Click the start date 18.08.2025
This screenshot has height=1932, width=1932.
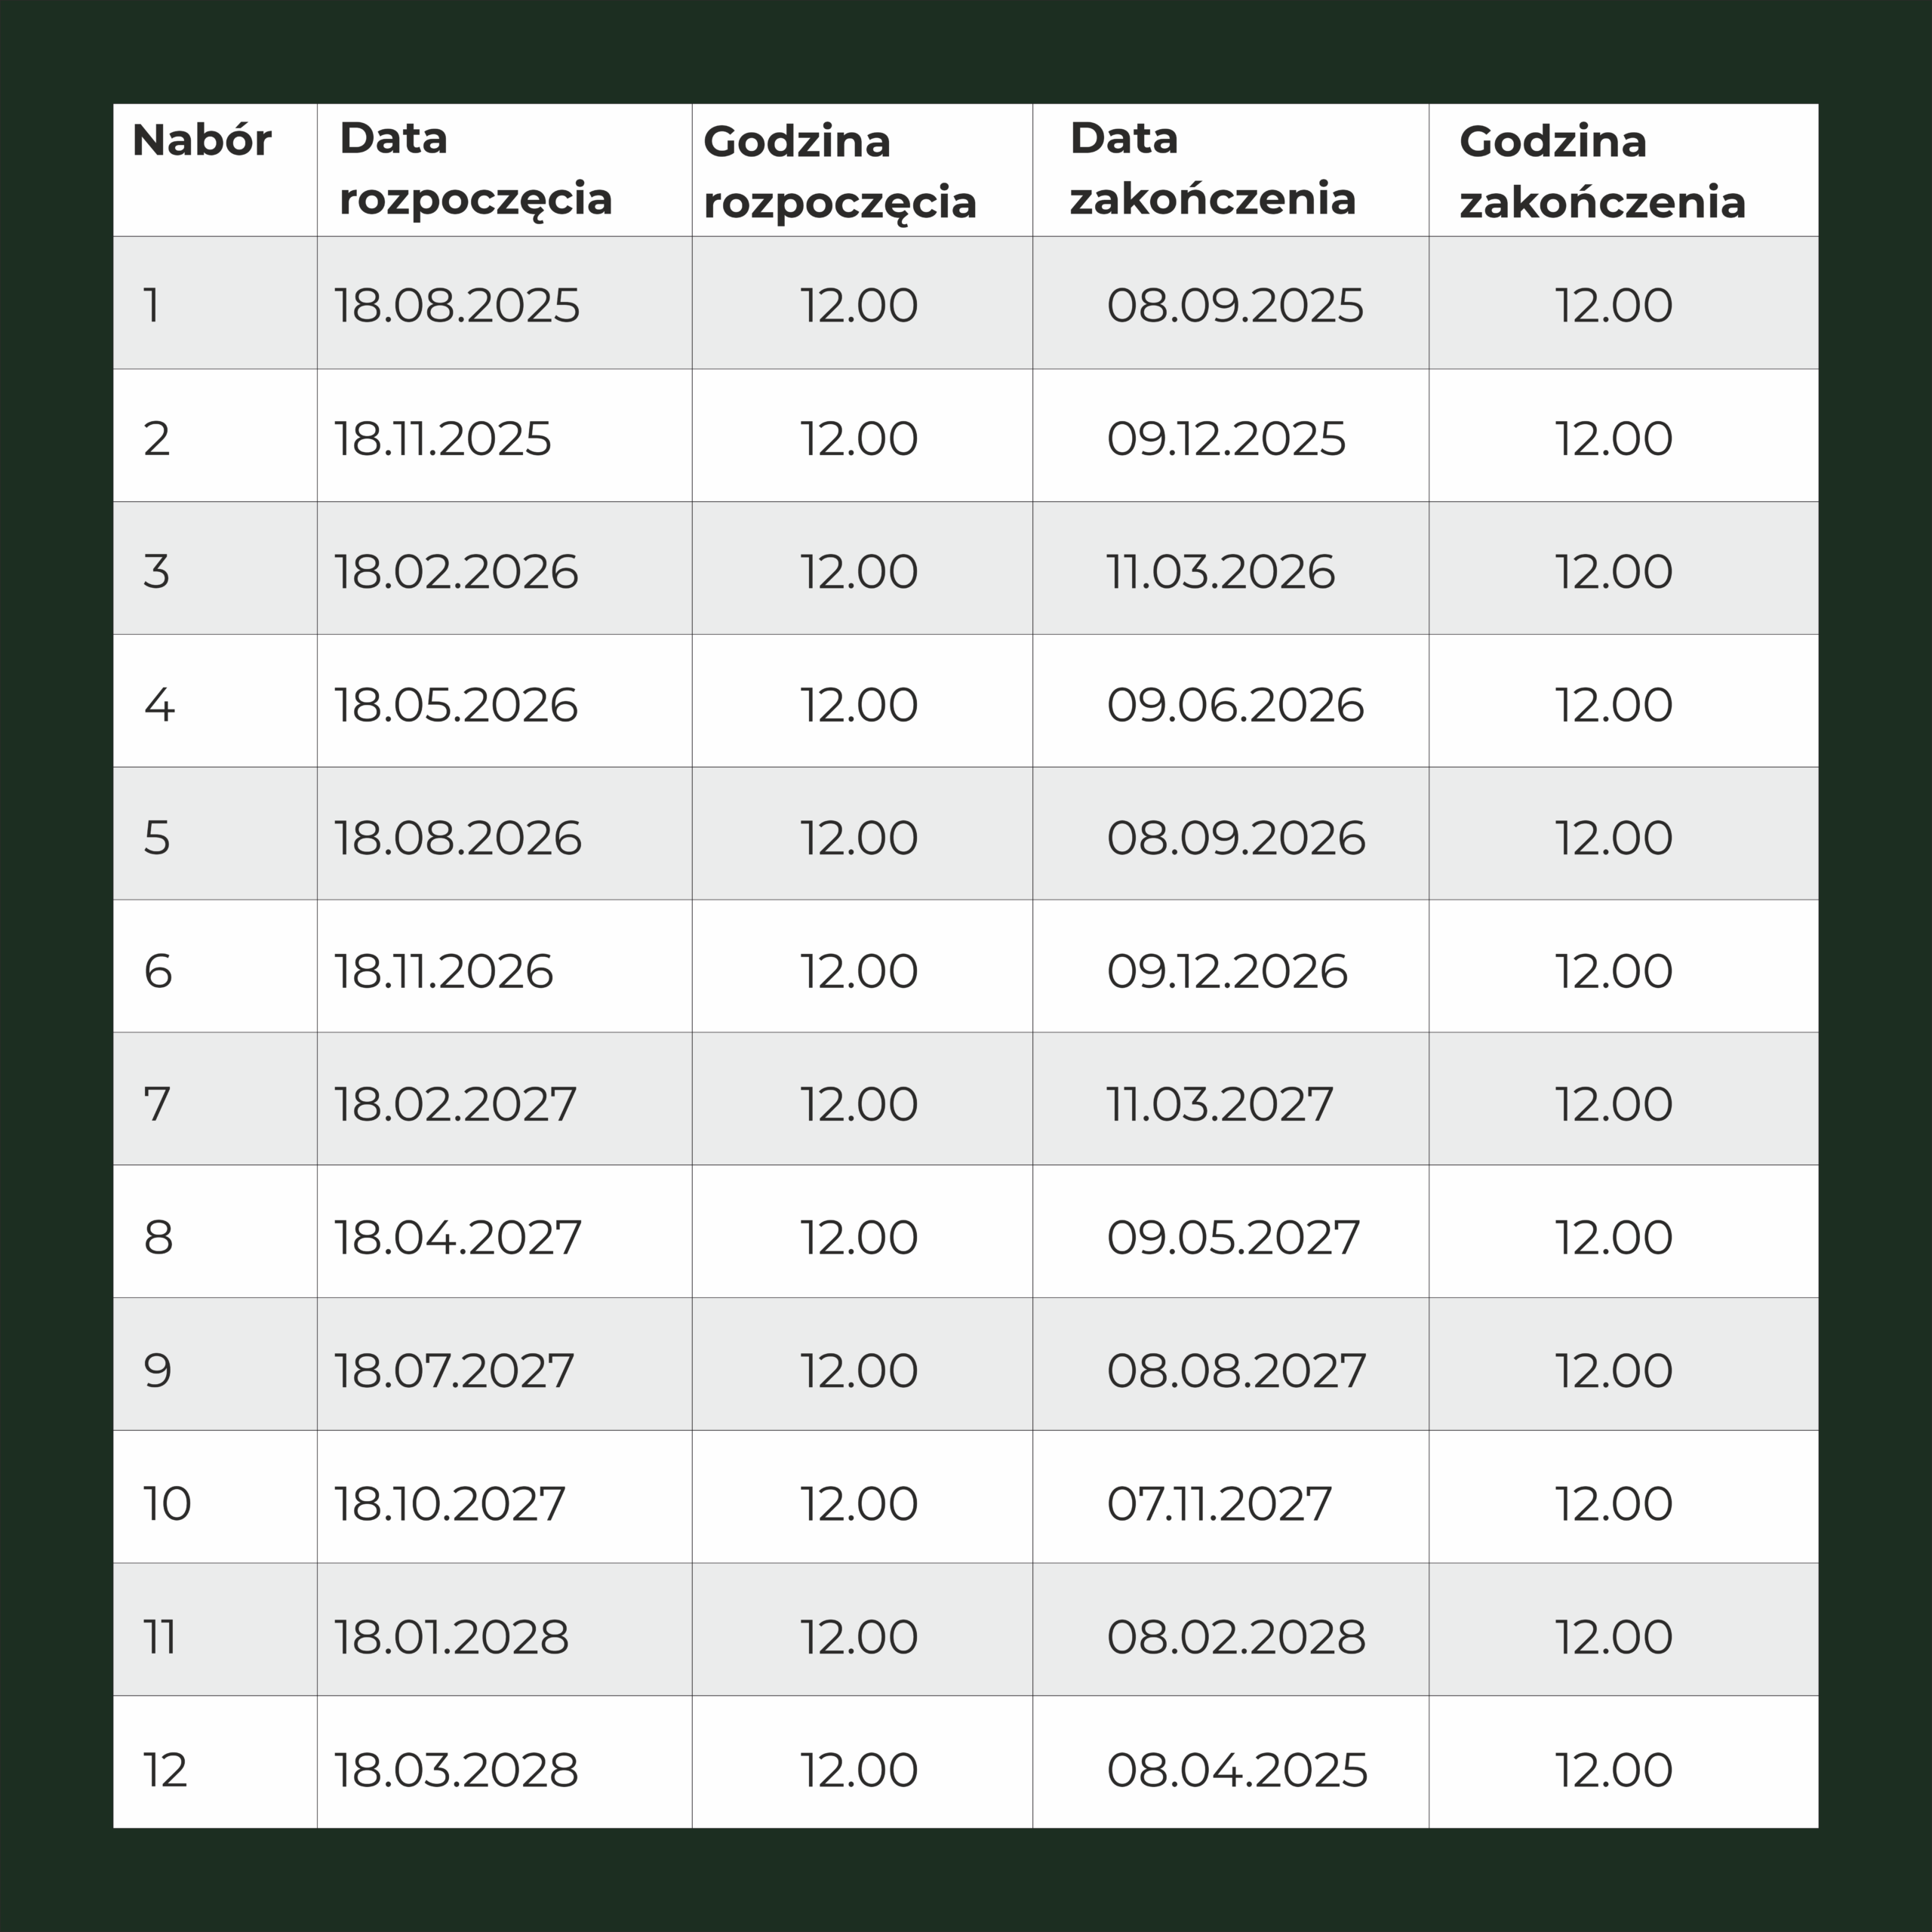(x=457, y=305)
